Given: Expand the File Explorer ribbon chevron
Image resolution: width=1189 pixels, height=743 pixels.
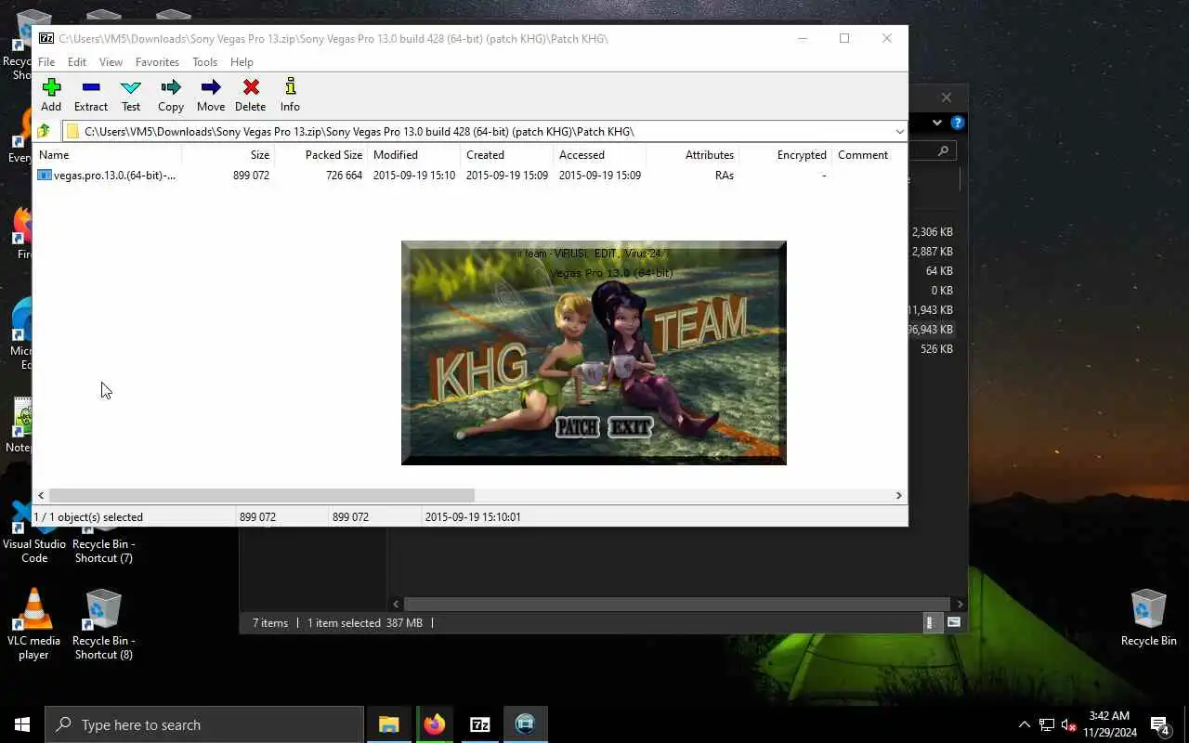Looking at the screenshot, I should click(936, 123).
